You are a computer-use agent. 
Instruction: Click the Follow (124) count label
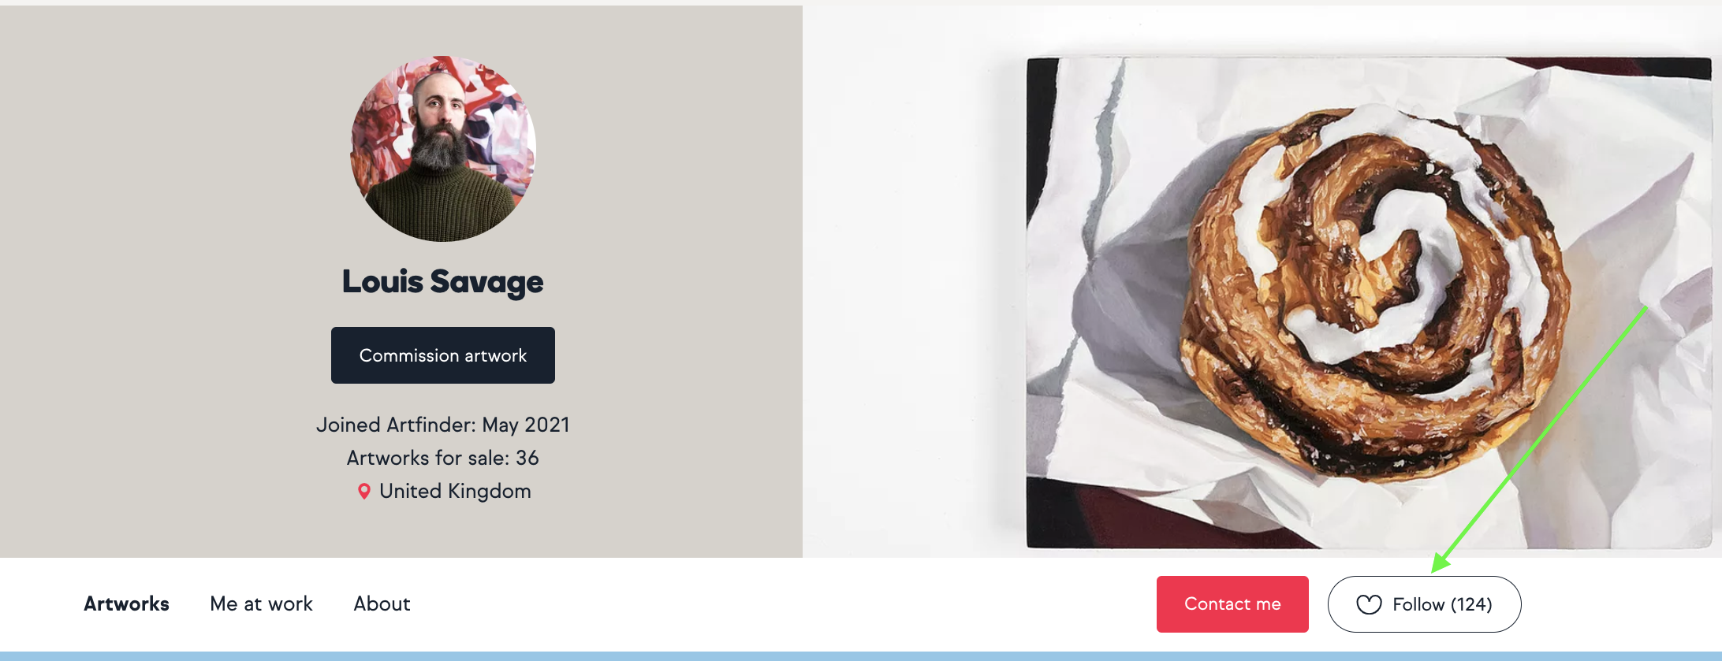(x=1442, y=604)
